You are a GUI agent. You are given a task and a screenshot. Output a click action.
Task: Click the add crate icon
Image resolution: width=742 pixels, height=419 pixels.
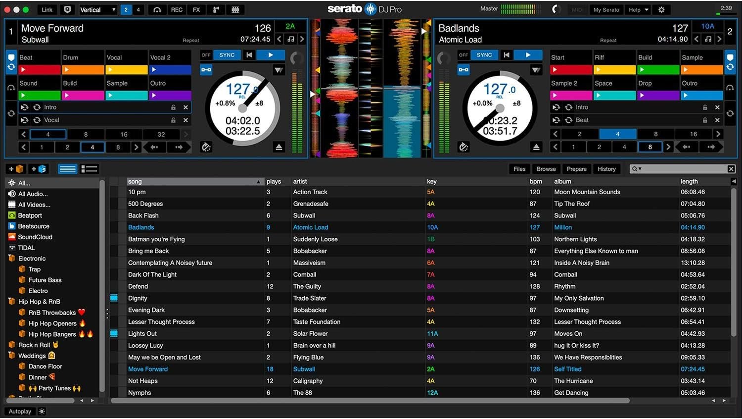16,169
